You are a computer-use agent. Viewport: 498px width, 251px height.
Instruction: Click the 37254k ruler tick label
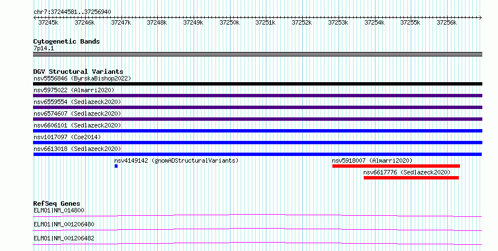click(x=374, y=23)
